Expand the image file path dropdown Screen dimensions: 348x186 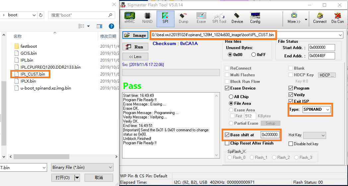tap(340, 35)
